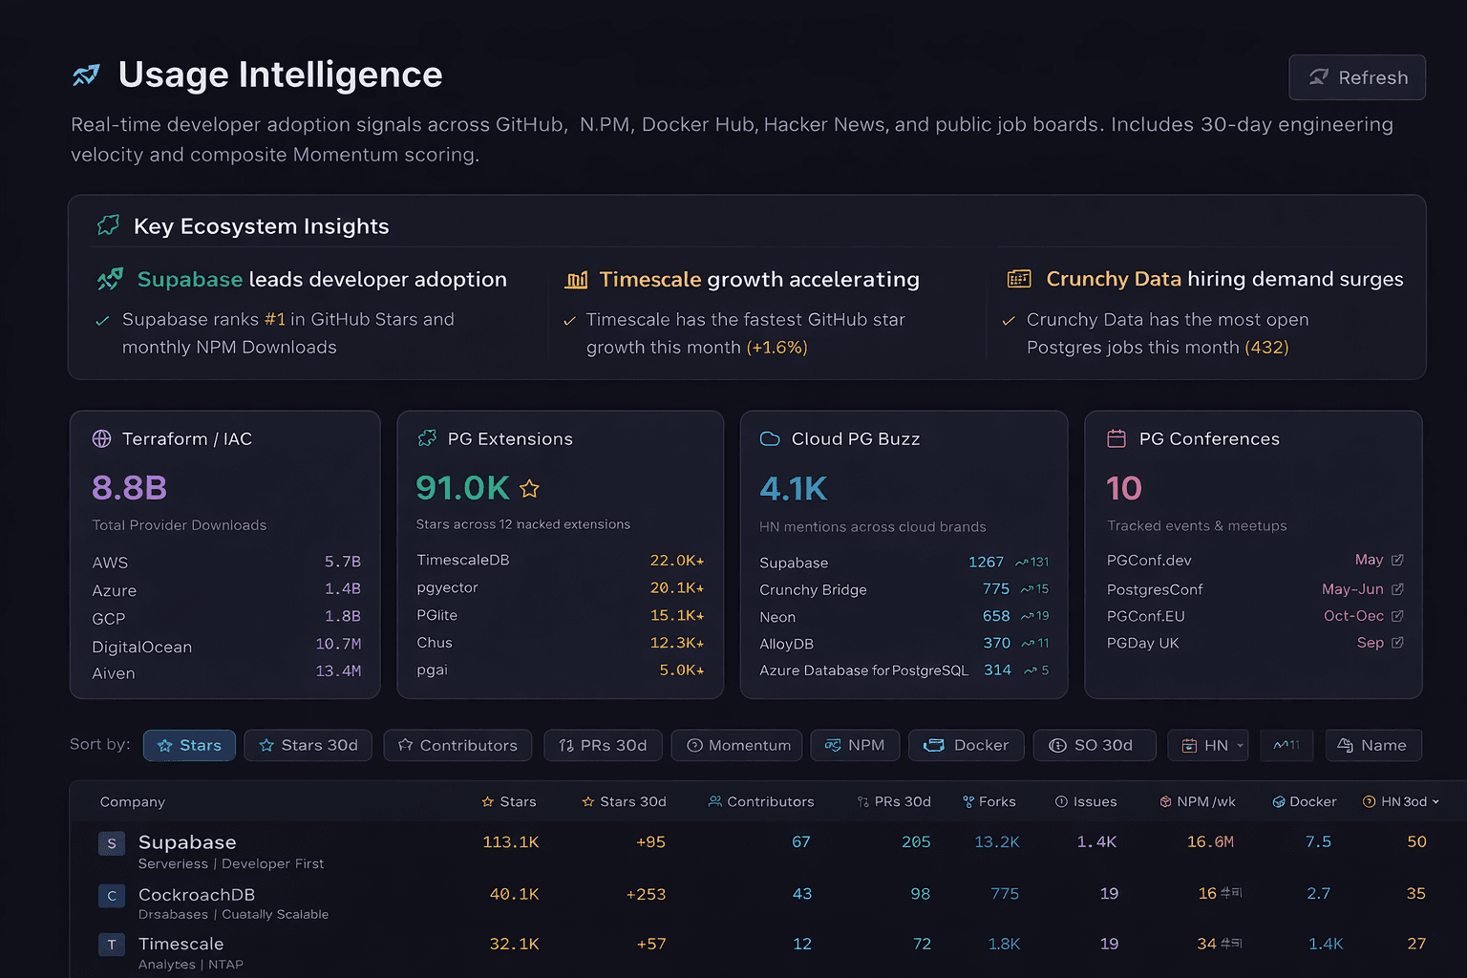Open the HN sort dropdown
Viewport: 1467px width, 978px height.
(x=1208, y=745)
